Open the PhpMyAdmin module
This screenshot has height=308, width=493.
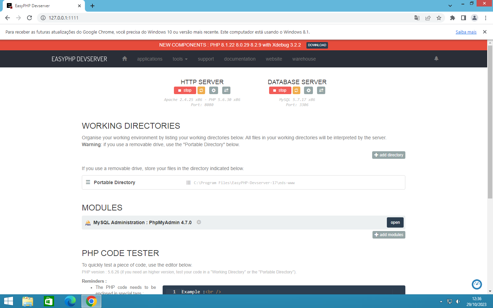(x=395, y=222)
